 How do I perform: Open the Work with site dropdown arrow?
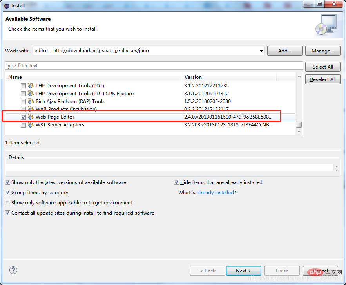tap(261, 51)
